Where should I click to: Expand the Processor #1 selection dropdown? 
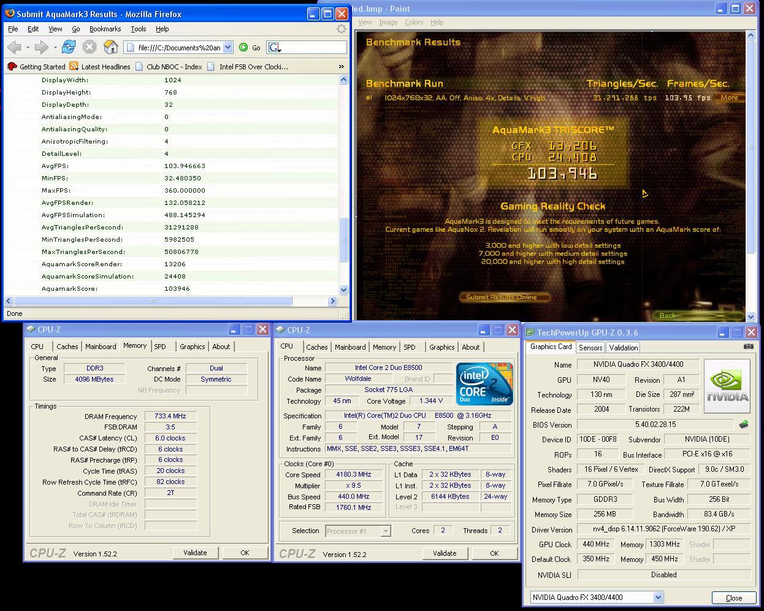click(x=386, y=531)
